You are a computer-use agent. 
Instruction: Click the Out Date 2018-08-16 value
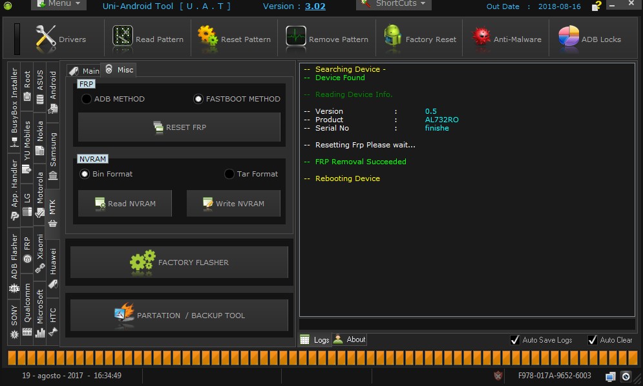pyautogui.click(x=560, y=6)
